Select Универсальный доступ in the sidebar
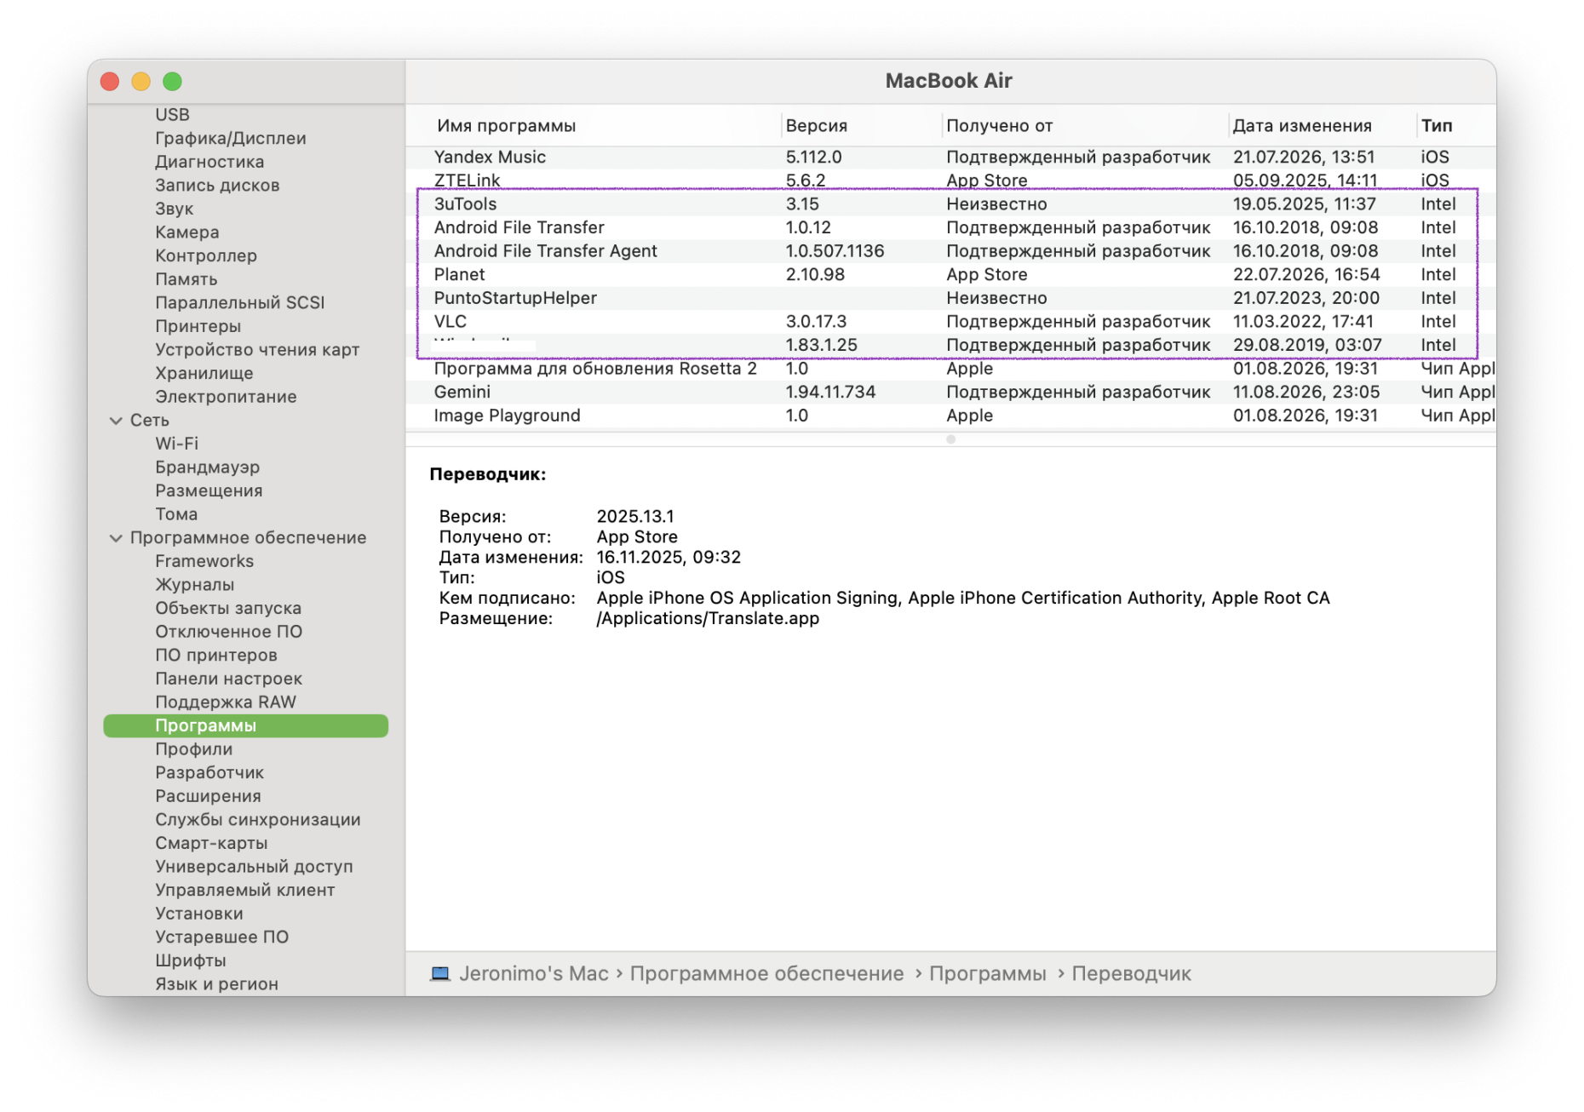 click(x=254, y=867)
